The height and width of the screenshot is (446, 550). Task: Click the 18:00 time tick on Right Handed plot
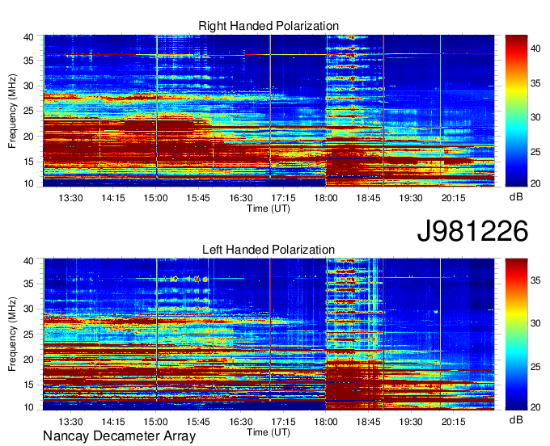click(x=326, y=198)
